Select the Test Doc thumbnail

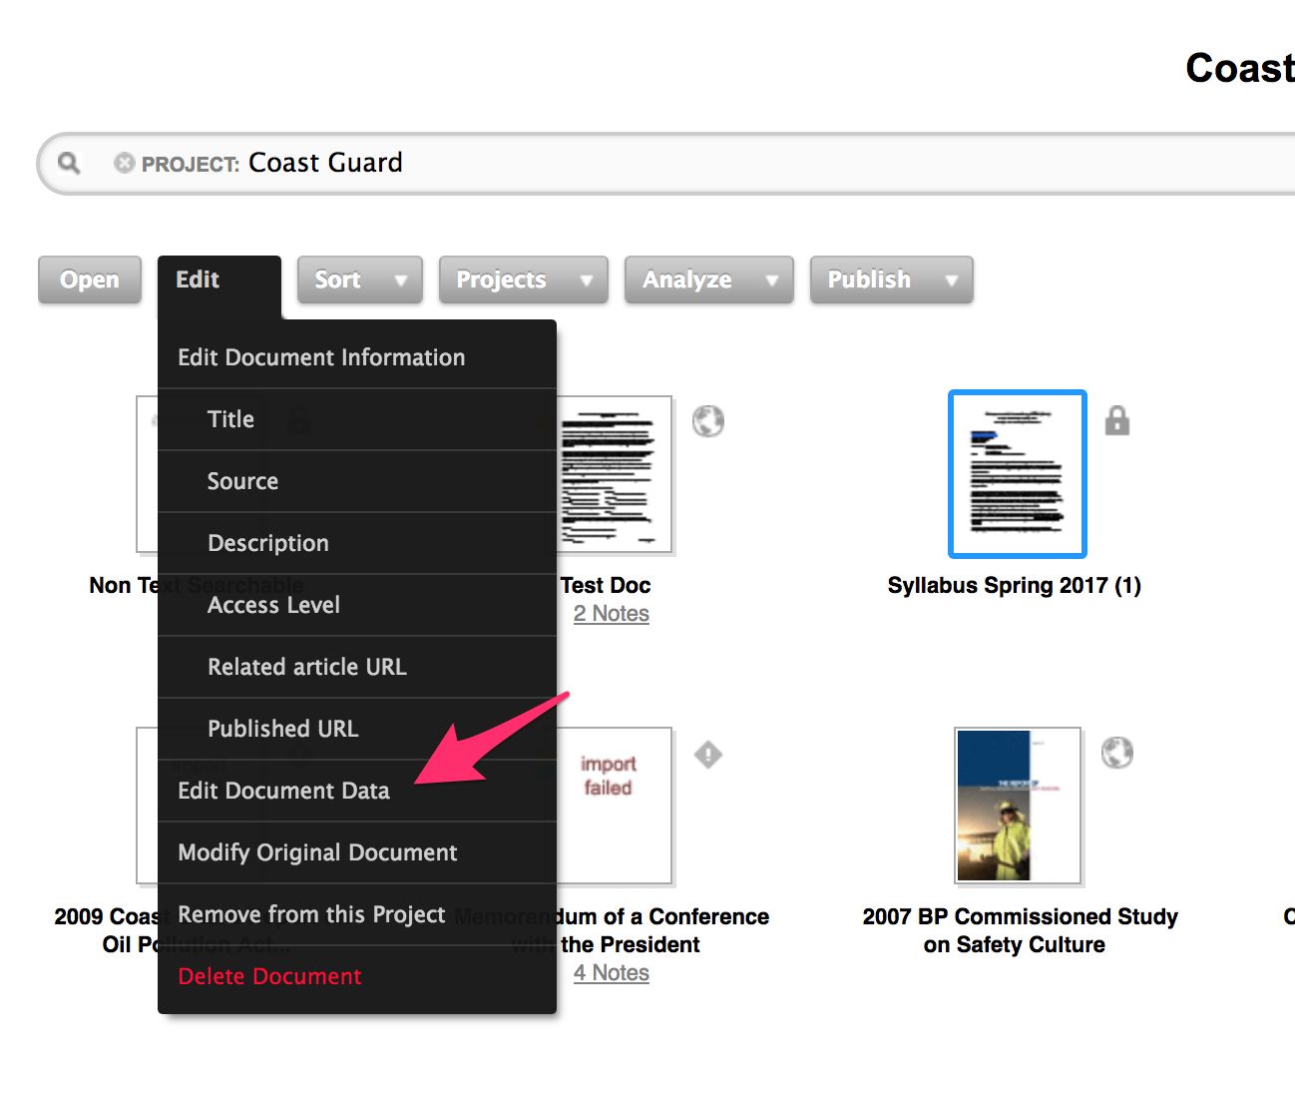coord(614,474)
